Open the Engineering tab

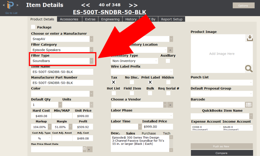(111, 19)
